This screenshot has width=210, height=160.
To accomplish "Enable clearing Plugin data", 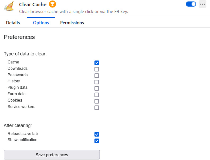I will (97, 88).
